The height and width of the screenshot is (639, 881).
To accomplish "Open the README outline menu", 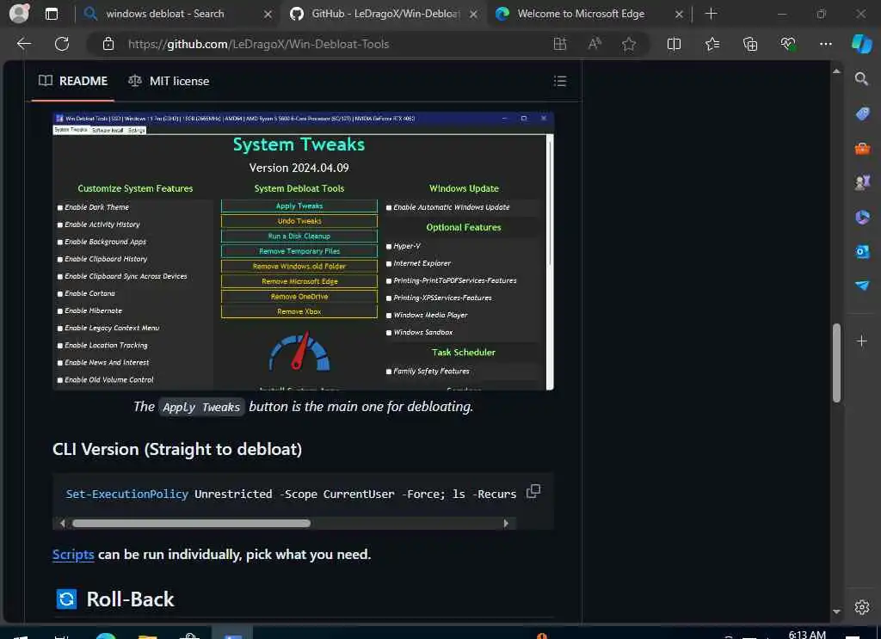I will [559, 81].
